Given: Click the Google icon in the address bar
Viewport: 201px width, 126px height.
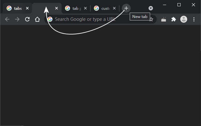Looking at the screenshot, I should point(50,19).
